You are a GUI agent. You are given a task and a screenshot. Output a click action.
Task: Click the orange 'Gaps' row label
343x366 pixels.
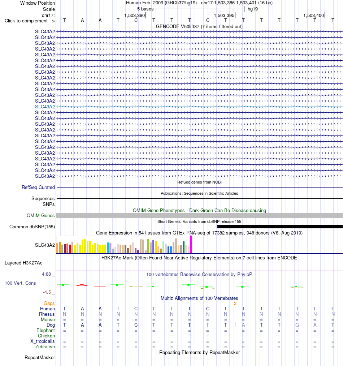point(49,303)
